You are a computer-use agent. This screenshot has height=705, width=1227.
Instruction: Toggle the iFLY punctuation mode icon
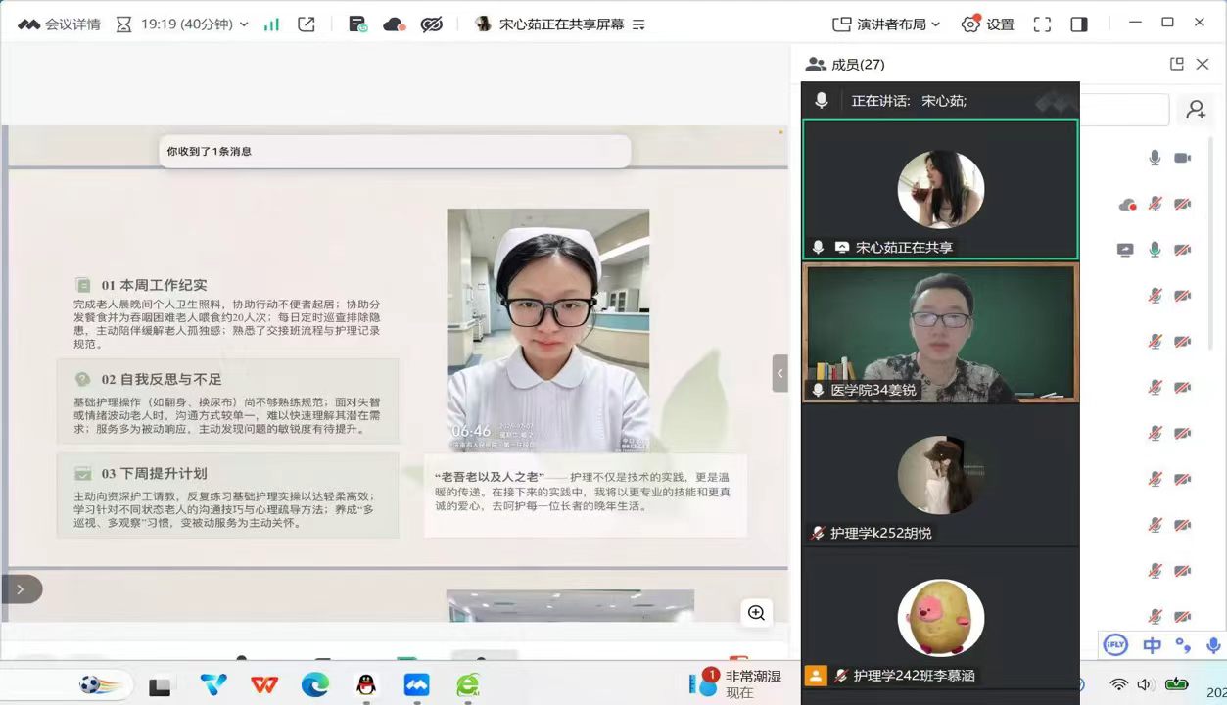coord(1183,645)
